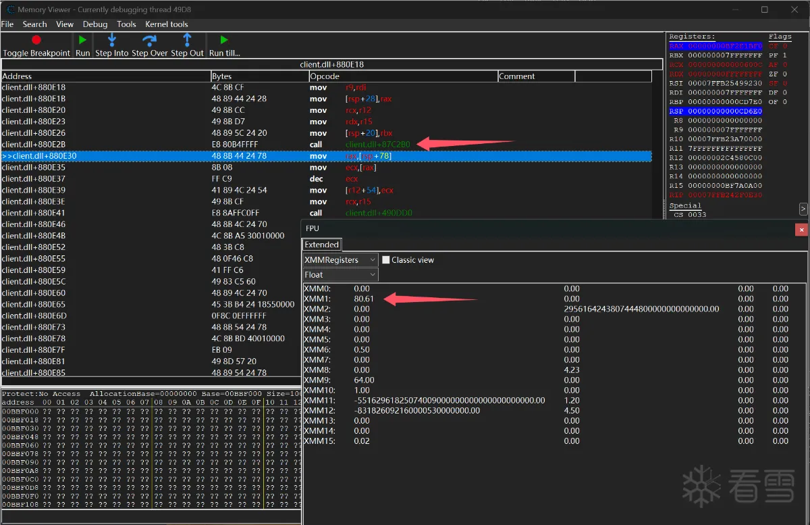The width and height of the screenshot is (810, 525).
Task: Click the Step Over toolbar icon
Action: [x=149, y=41]
